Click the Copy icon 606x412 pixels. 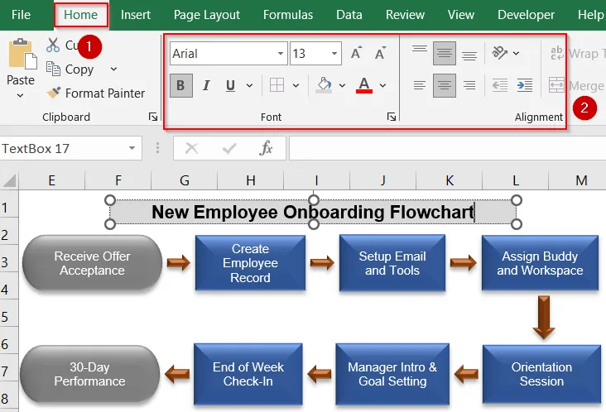coord(53,69)
